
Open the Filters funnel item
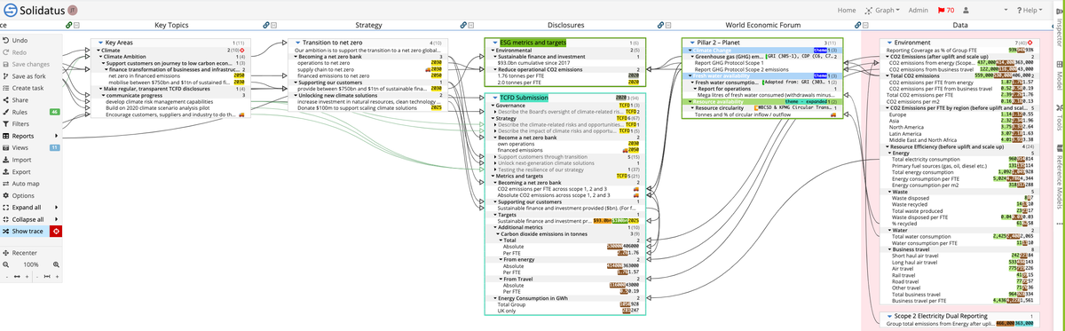pyautogui.click(x=31, y=124)
